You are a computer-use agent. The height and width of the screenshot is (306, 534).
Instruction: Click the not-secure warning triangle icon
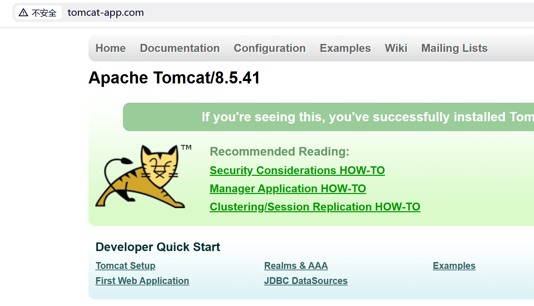click(23, 13)
